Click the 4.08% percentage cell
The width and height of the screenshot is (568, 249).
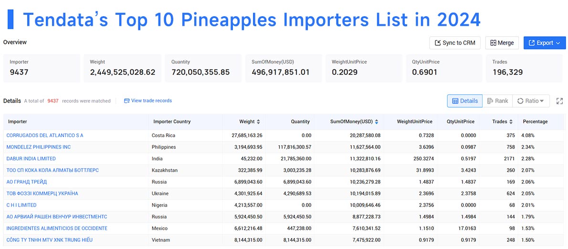(x=528, y=135)
